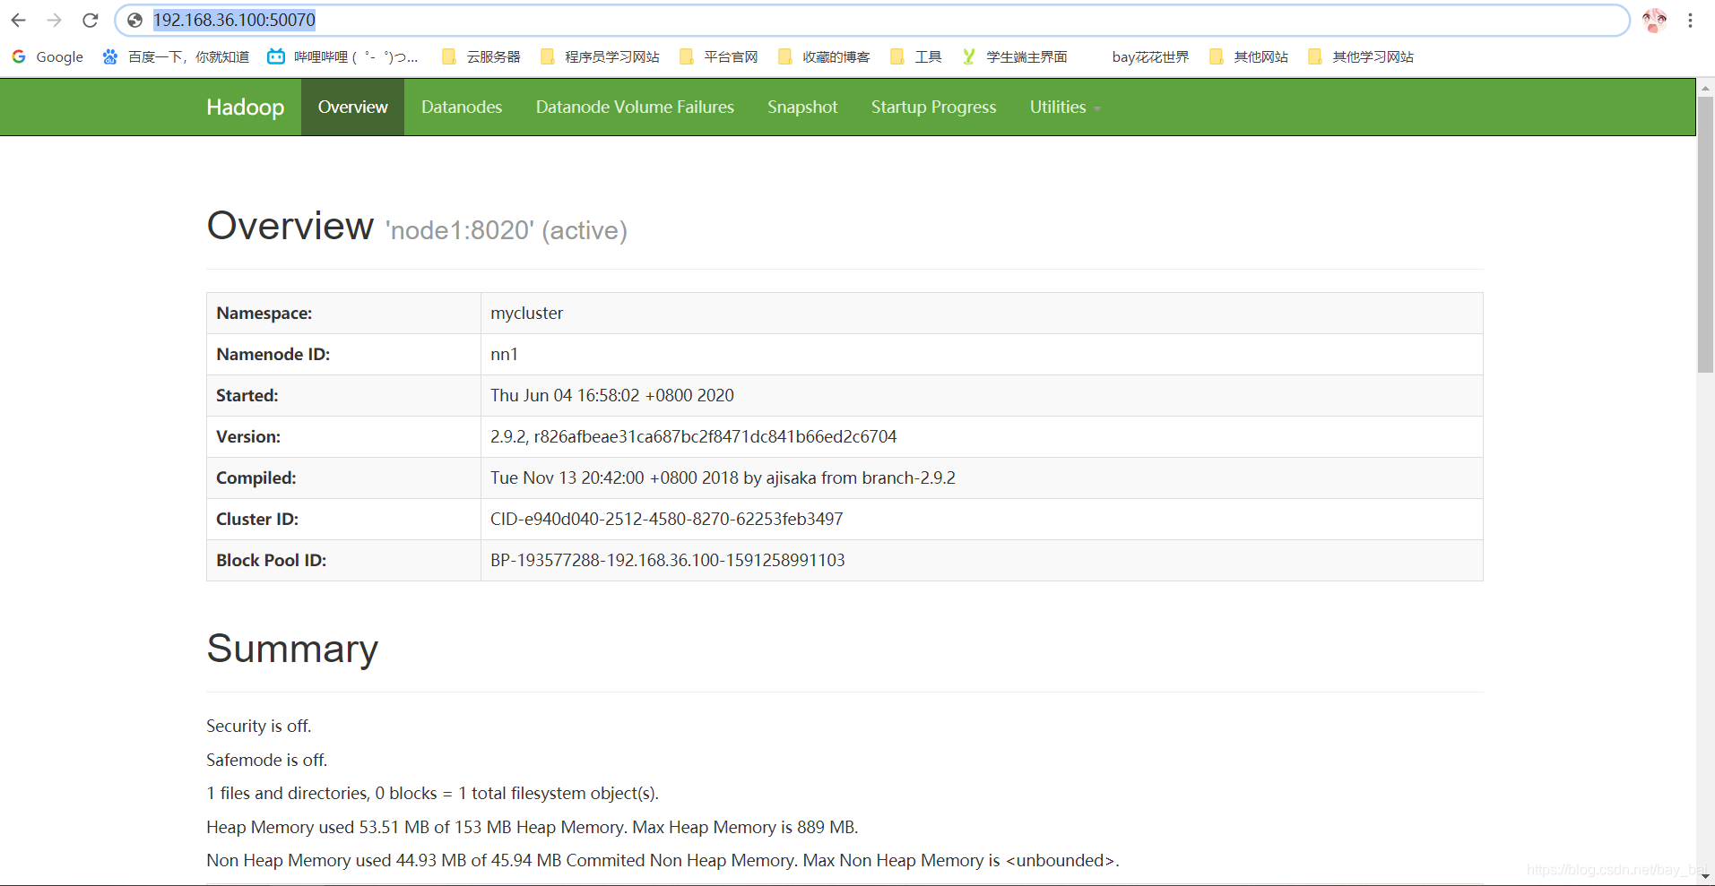Open the 百度一下 bookmark
1715x886 pixels.
(x=176, y=56)
